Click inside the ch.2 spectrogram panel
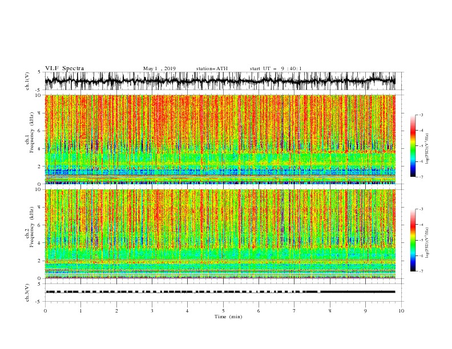452x349 pixels. [x=220, y=234]
